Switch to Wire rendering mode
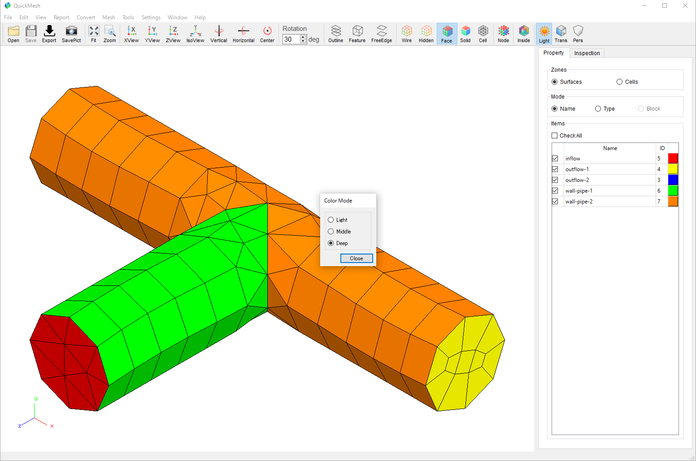This screenshot has height=461, width=696. (407, 34)
